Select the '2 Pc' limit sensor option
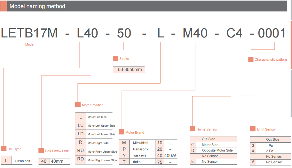The height and width of the screenshot is (168, 292). click(x=269, y=151)
